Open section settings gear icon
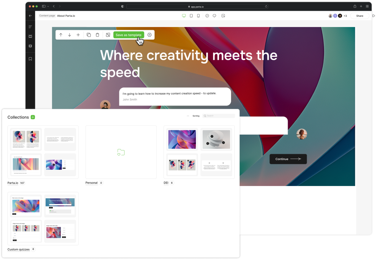Screen dimensions: 378x259 pyautogui.click(x=150, y=35)
